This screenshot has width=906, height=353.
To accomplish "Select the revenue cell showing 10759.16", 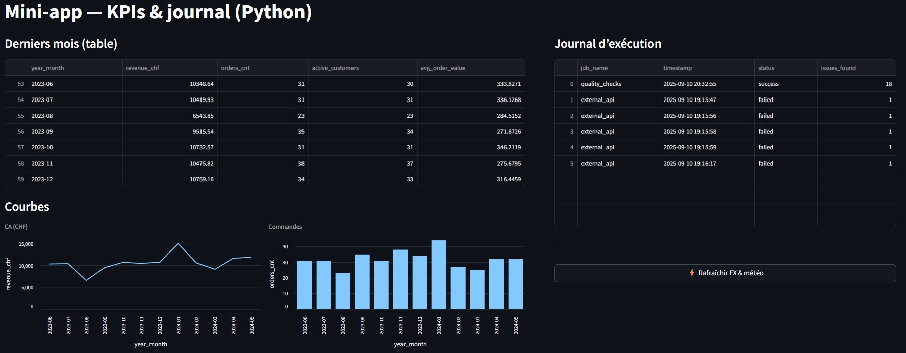I will 201,179.
